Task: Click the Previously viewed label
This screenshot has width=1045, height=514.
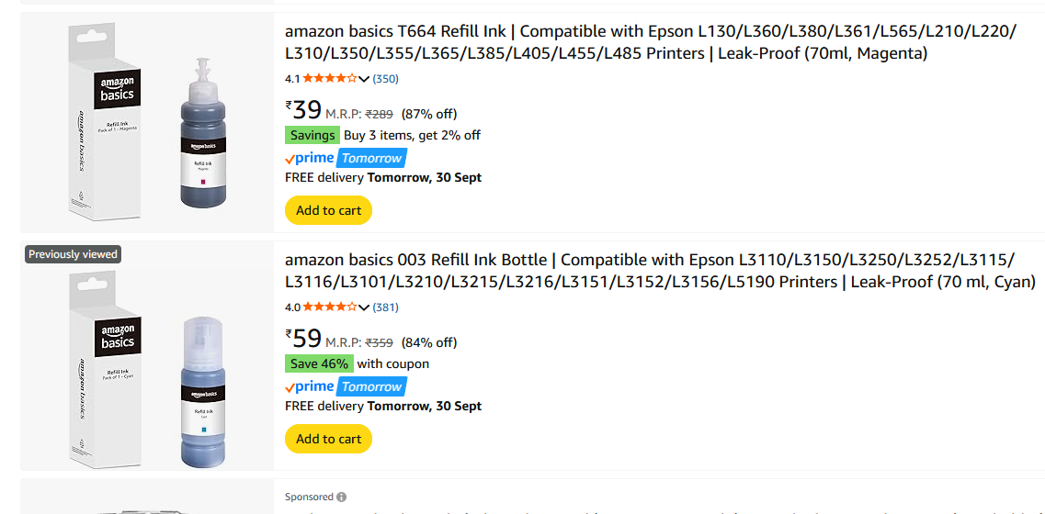Action: 74,254
